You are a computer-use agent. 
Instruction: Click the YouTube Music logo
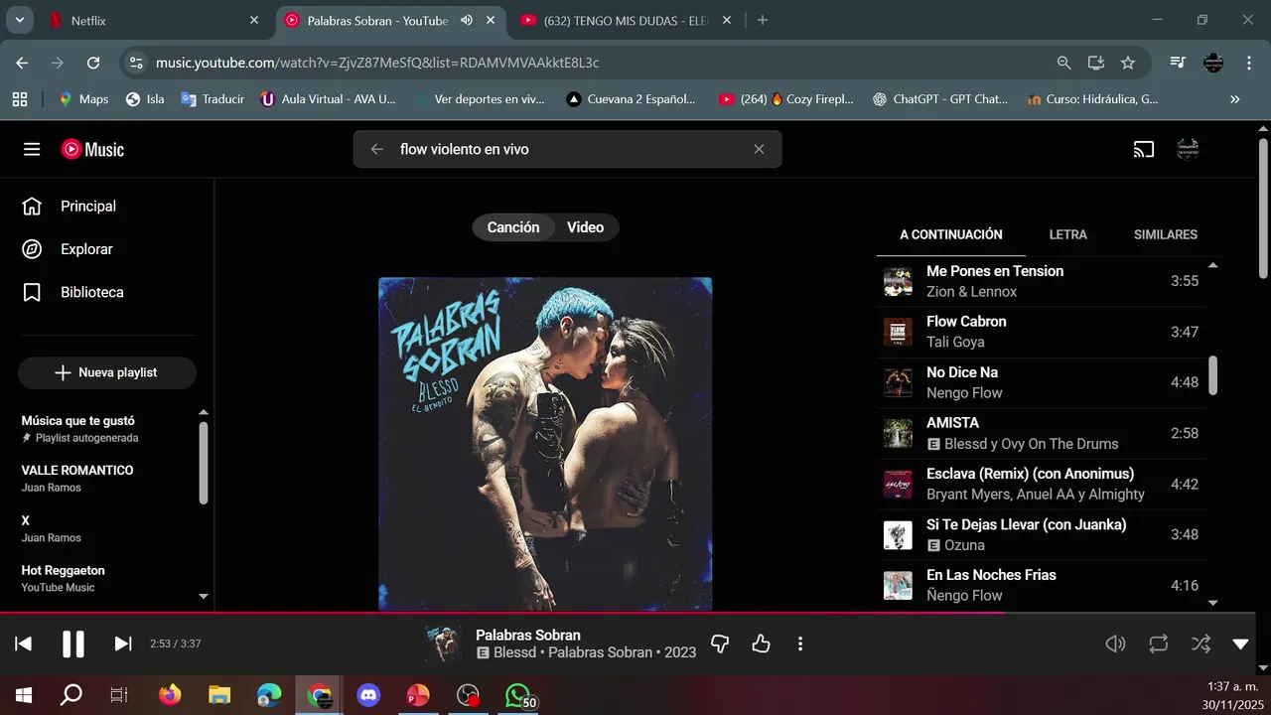(x=92, y=149)
